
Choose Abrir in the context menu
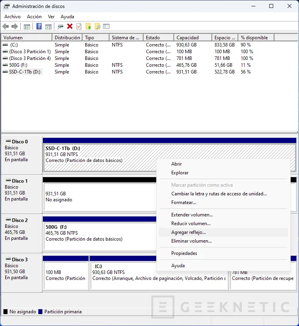tap(223, 164)
